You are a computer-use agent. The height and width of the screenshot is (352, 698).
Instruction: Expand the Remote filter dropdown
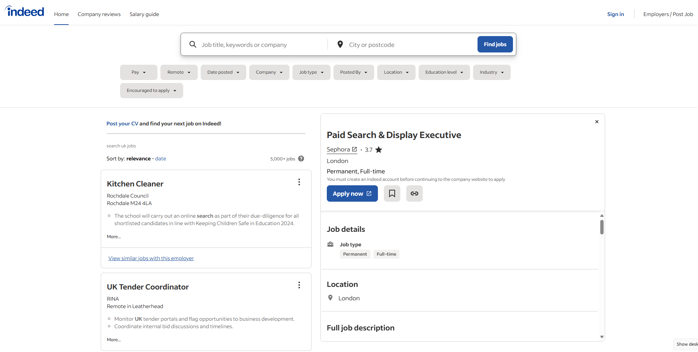click(179, 72)
